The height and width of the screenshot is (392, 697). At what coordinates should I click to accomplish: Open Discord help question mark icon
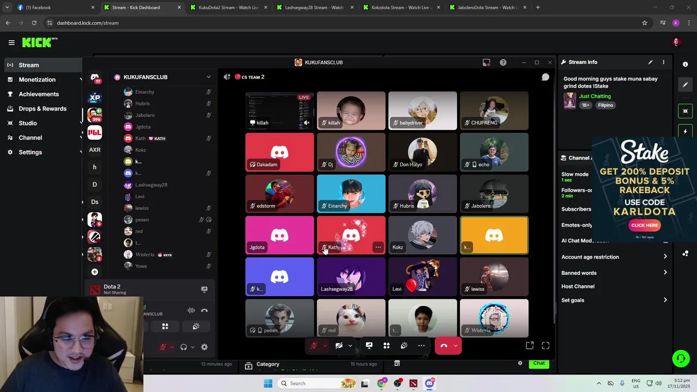coord(503,63)
